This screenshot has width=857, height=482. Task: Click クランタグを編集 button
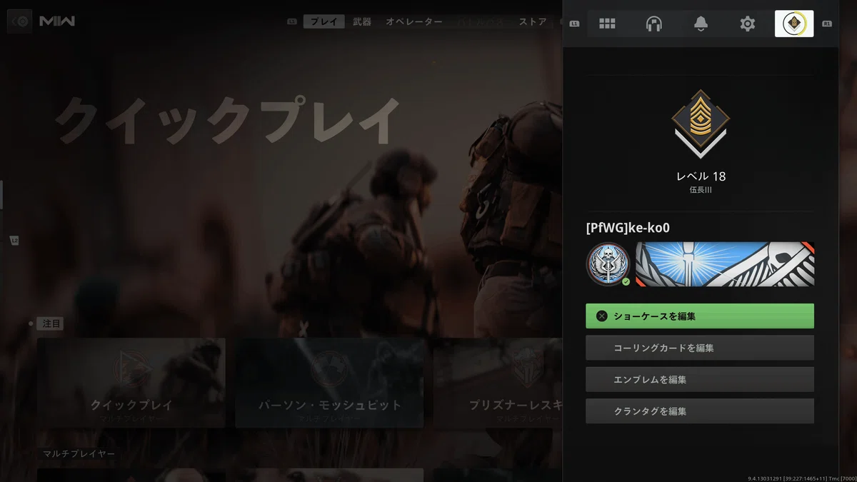700,411
